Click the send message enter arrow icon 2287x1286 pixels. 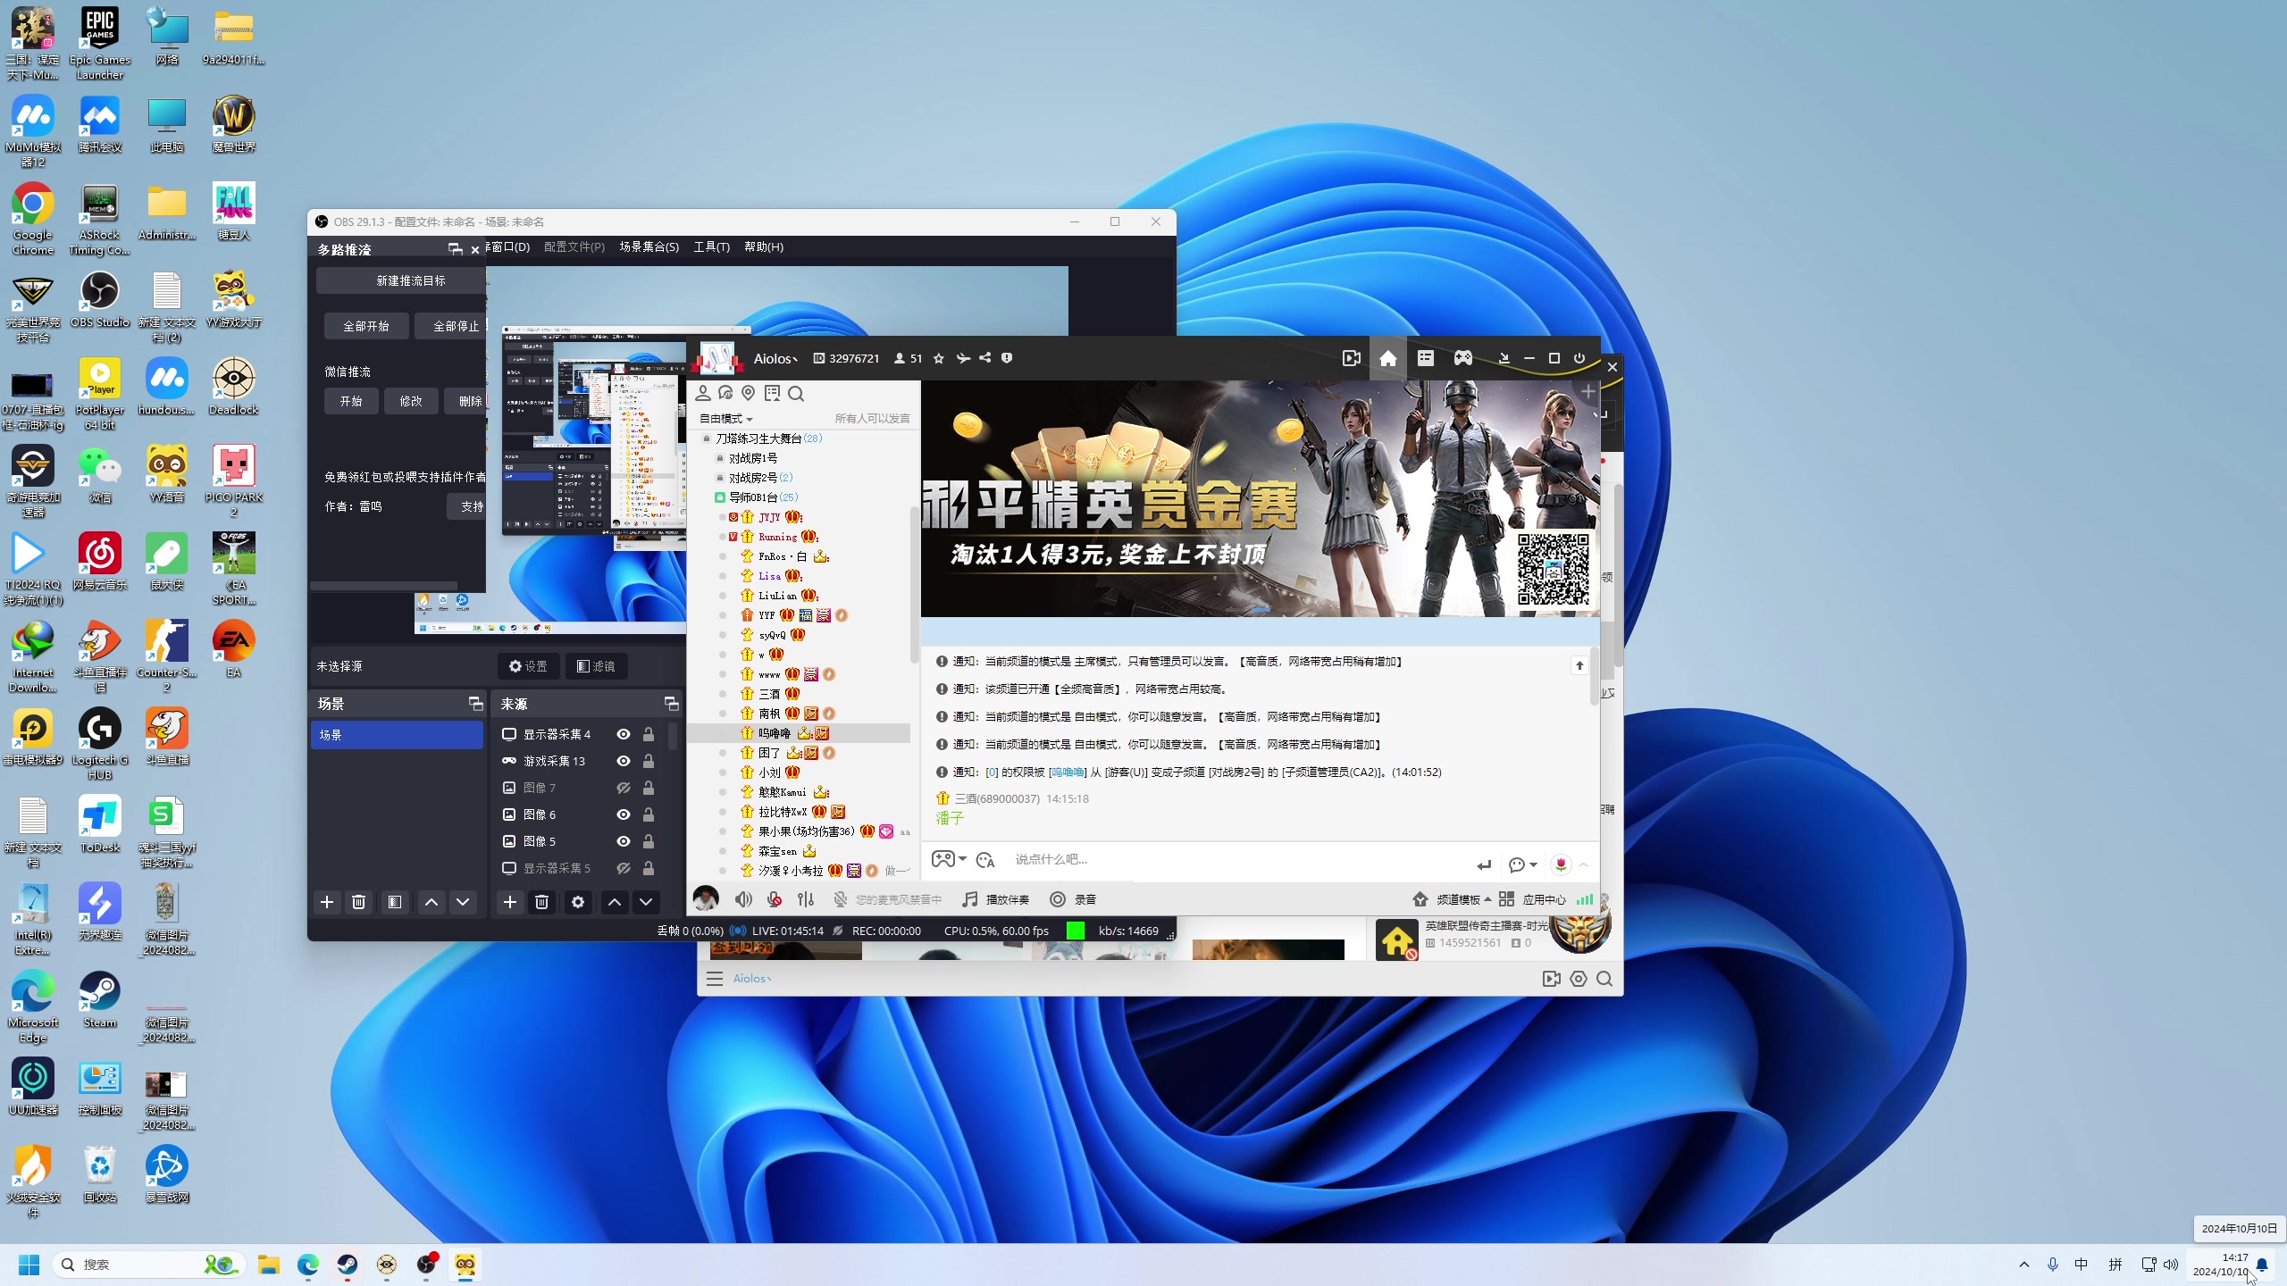(1484, 864)
